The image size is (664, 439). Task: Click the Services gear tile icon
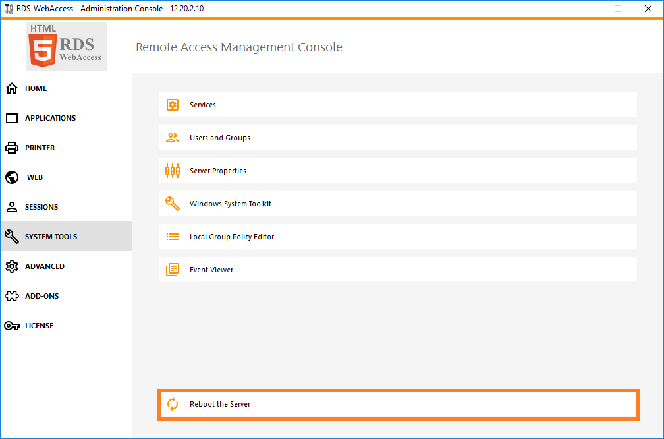(x=173, y=105)
